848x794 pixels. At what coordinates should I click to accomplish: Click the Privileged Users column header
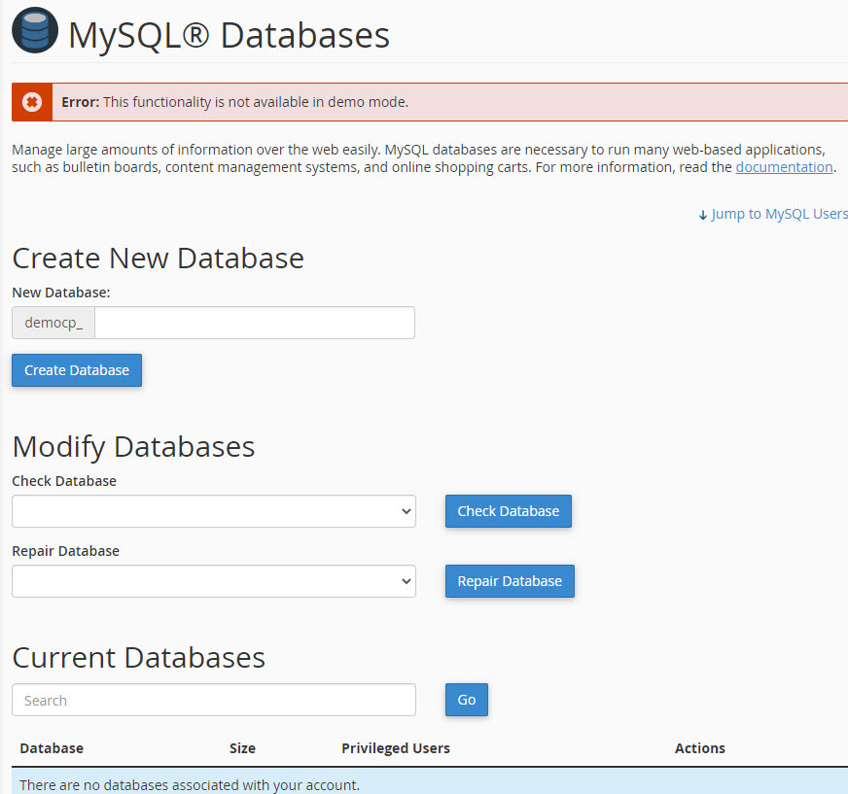[x=396, y=748]
